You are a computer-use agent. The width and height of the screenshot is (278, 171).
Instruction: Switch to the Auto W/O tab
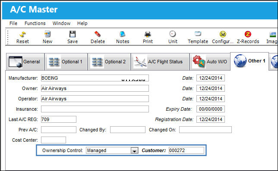point(210,62)
